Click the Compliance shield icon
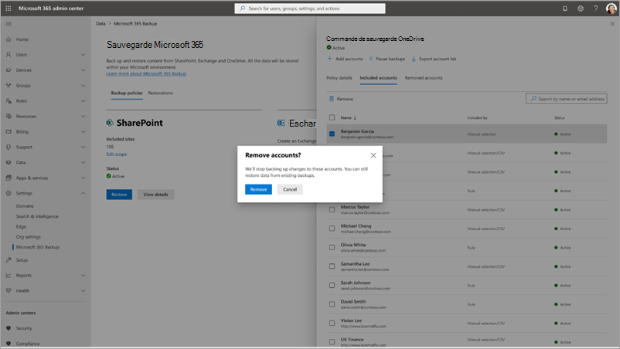Viewport: 620px width, 349px height. 9,344
